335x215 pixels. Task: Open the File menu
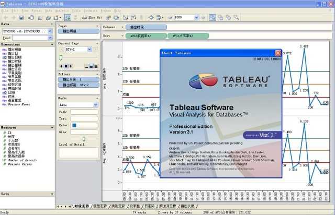pos(5,10)
